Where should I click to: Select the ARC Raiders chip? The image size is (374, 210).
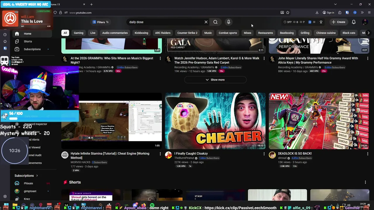click(163, 33)
